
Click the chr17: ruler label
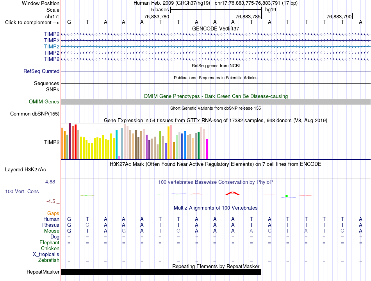point(52,16)
